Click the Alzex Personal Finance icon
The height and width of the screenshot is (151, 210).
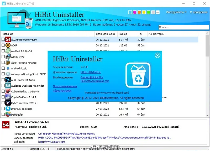(8, 63)
